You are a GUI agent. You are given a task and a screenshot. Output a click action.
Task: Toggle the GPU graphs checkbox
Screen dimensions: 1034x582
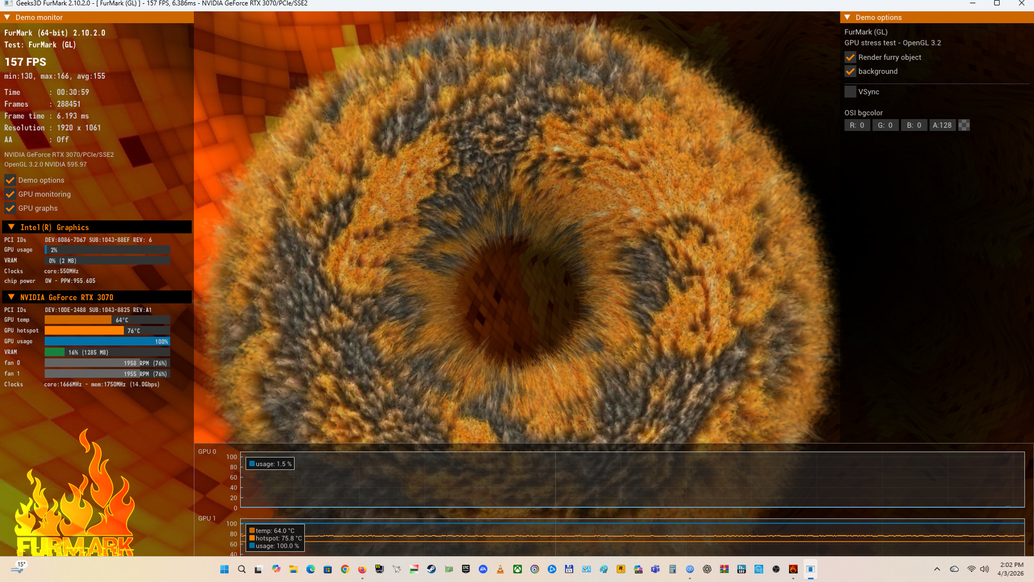pyautogui.click(x=10, y=208)
